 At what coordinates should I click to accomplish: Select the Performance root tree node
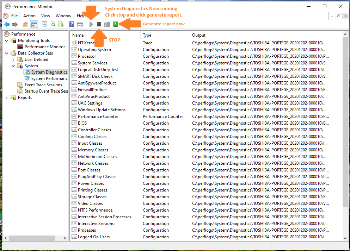point(23,34)
